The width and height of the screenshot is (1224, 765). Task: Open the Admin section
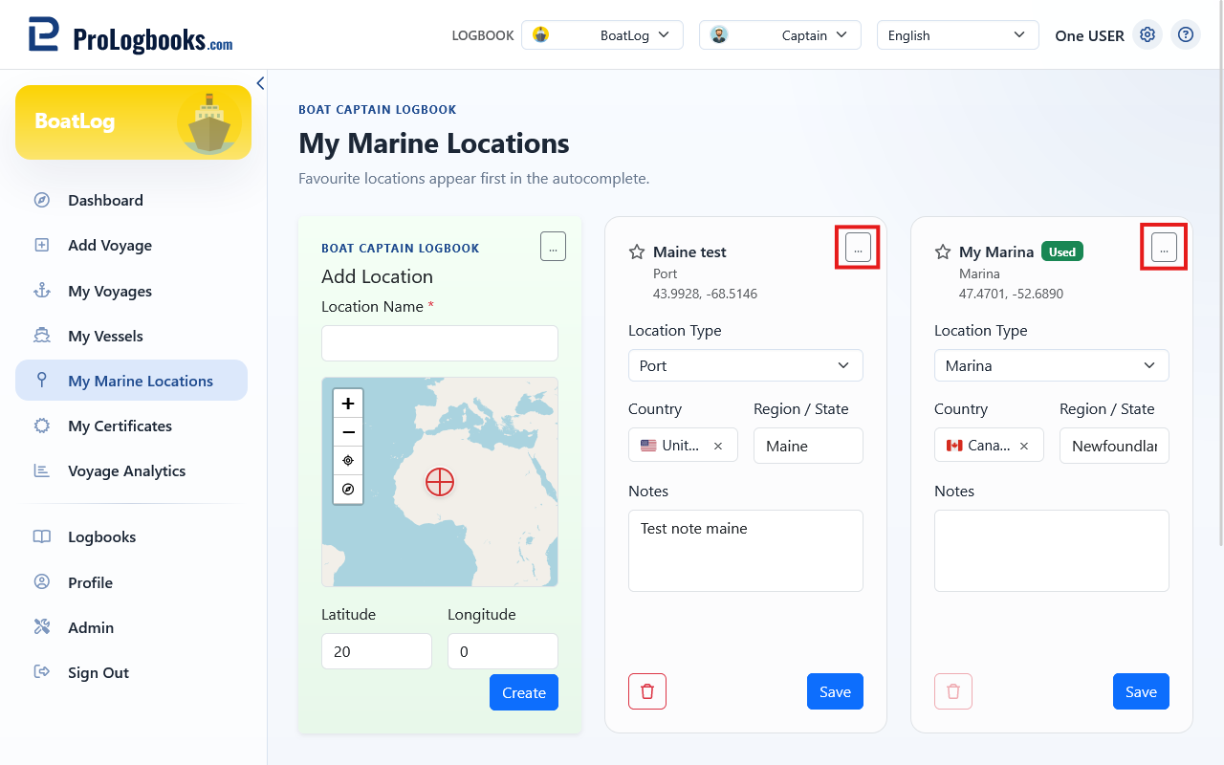131,627
